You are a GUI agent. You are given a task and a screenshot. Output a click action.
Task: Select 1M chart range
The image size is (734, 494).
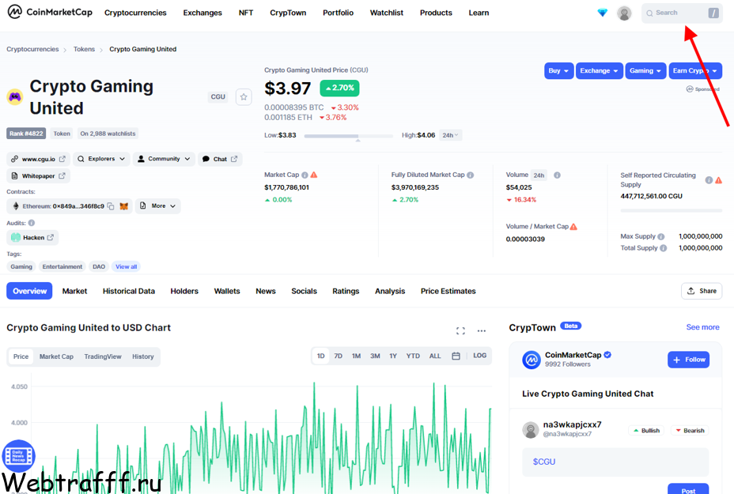(356, 356)
